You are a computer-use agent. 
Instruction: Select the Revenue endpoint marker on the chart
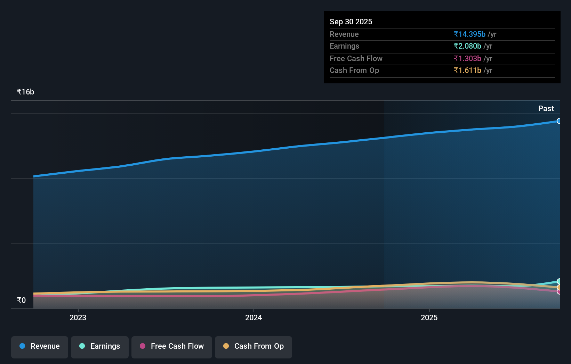pos(559,121)
